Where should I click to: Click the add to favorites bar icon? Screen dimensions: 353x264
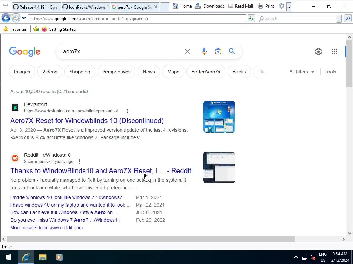click(36, 29)
